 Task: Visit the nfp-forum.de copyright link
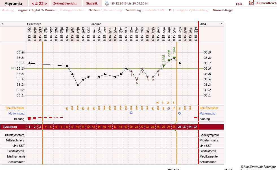(x=258, y=167)
